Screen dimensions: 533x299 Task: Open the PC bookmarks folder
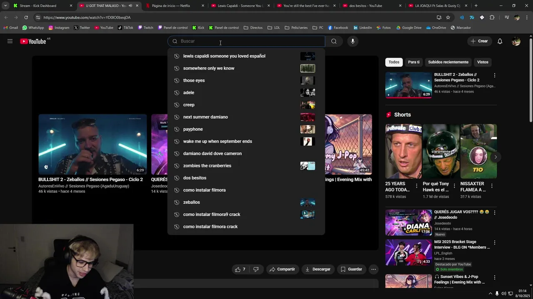(x=318, y=28)
